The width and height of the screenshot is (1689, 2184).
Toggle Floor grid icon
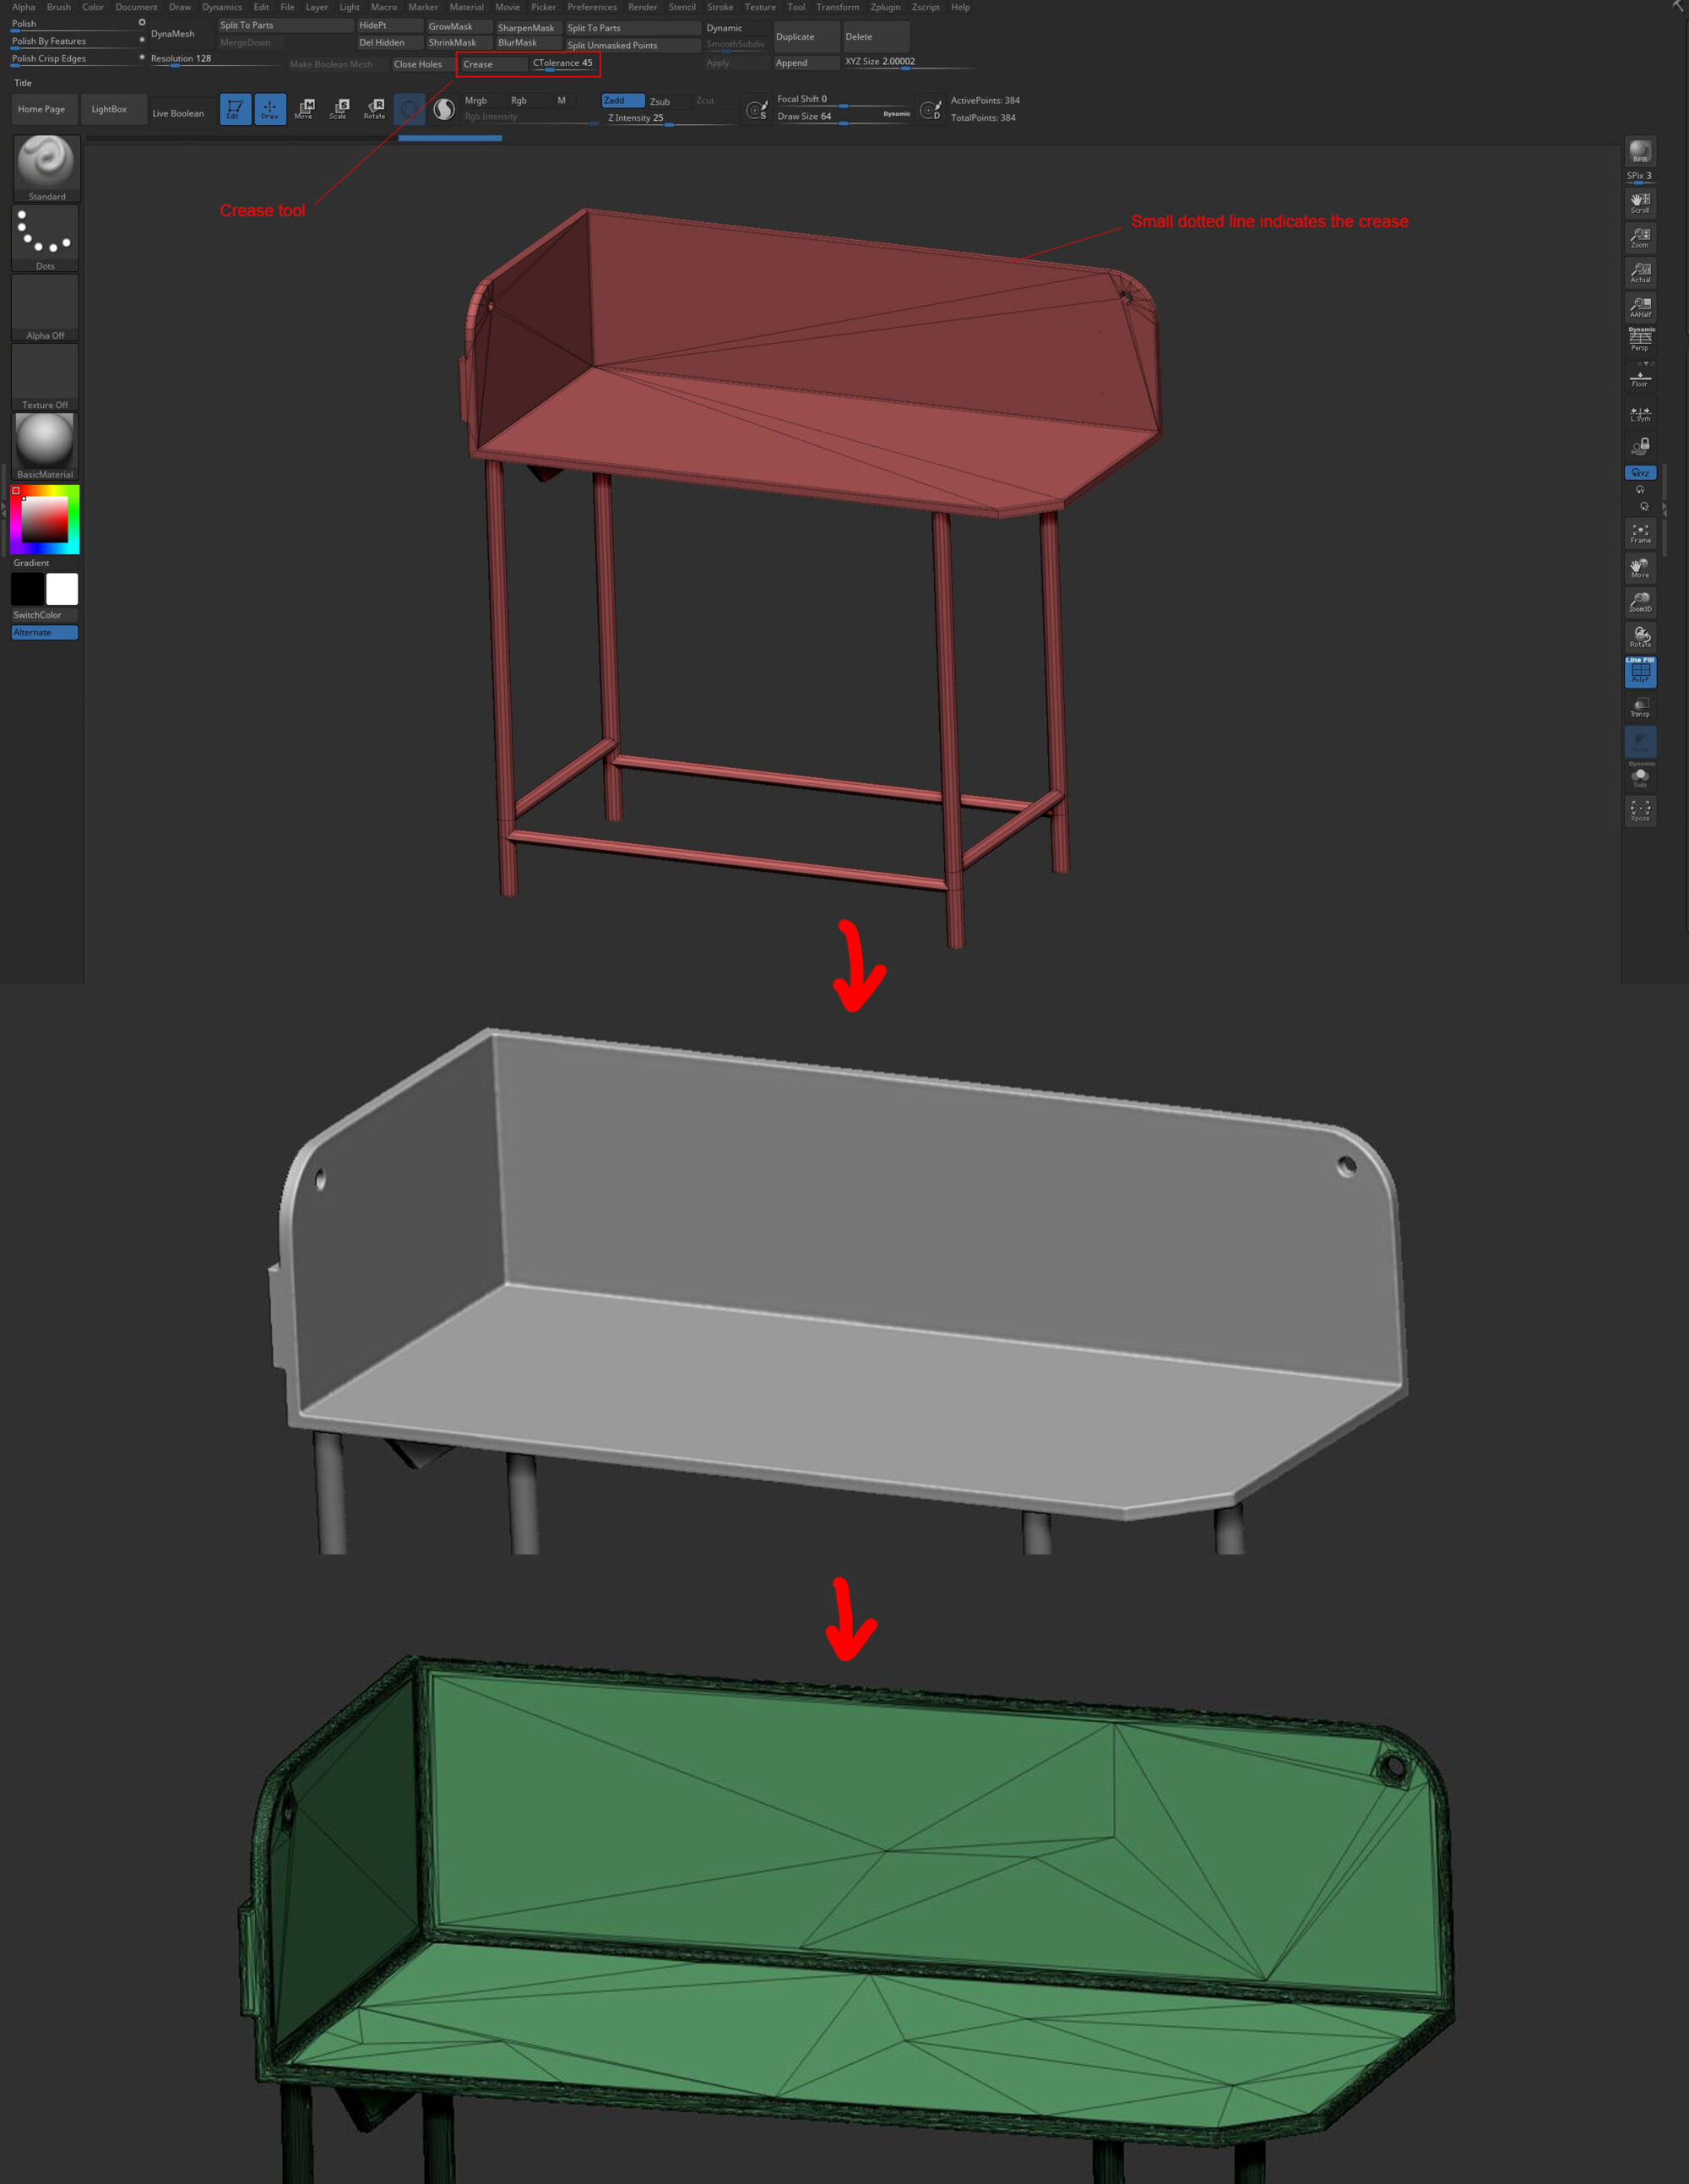point(1640,378)
